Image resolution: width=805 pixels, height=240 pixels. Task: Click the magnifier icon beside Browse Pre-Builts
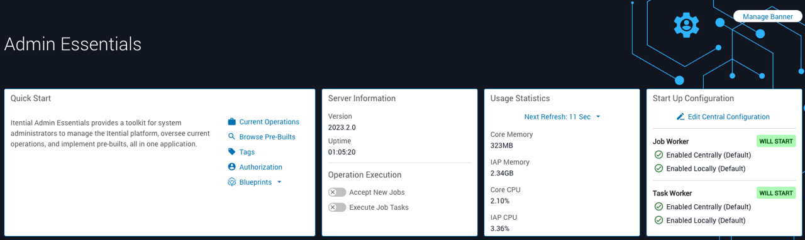231,137
